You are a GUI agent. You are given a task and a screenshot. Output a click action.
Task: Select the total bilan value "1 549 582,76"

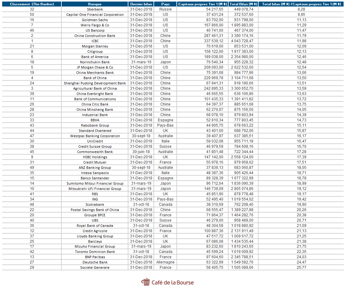click(242, 262)
